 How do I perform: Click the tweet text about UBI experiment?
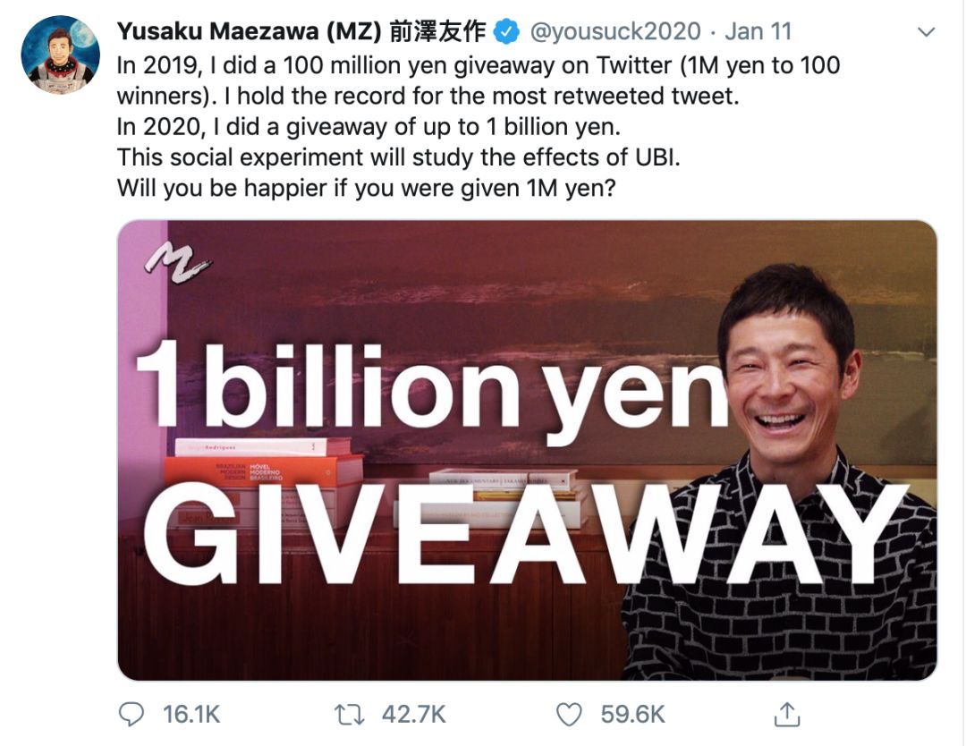[x=399, y=157]
